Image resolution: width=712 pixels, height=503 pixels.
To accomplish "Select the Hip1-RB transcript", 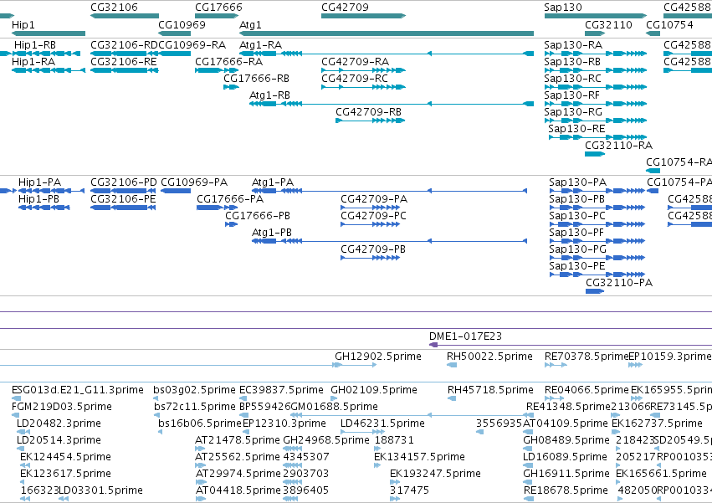I will point(47,54).
